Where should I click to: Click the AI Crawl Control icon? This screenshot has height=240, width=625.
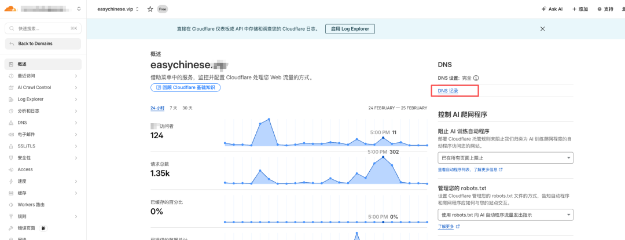(11, 87)
